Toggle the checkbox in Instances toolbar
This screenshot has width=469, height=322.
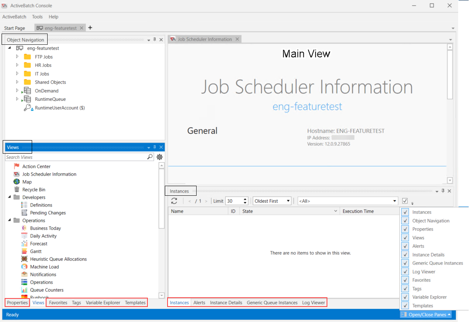(x=405, y=201)
